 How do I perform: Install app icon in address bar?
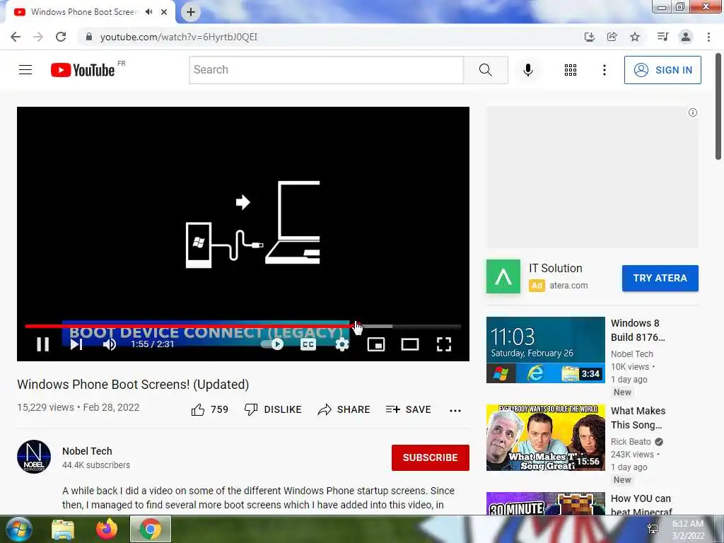[589, 37]
